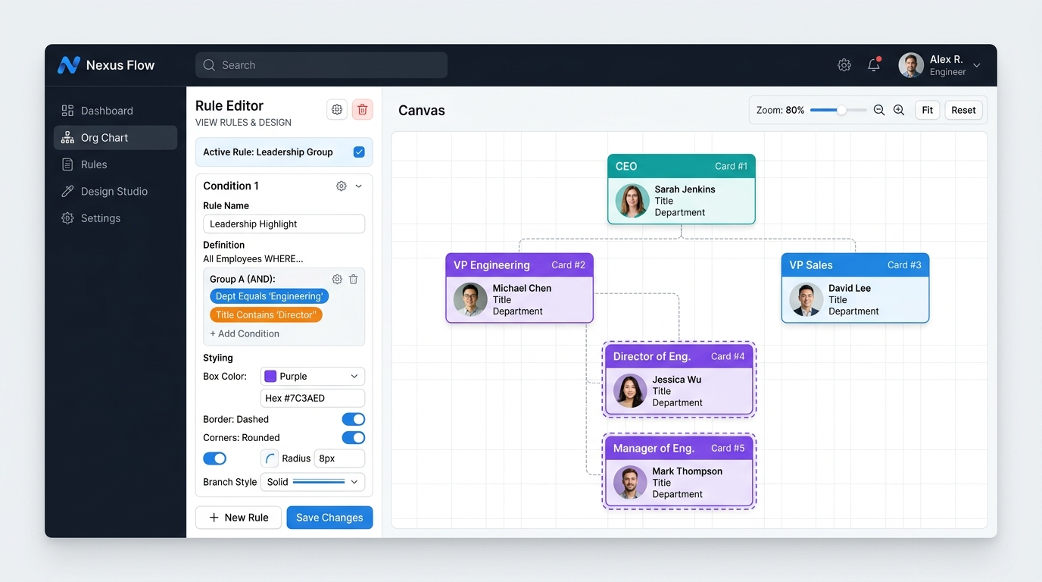Click the Search input field
The image size is (1042, 582).
(321, 65)
